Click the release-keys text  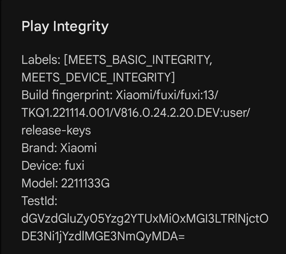click(56, 130)
